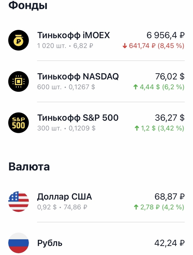
Task: Tap the USA flag icon
Action: 18,202
